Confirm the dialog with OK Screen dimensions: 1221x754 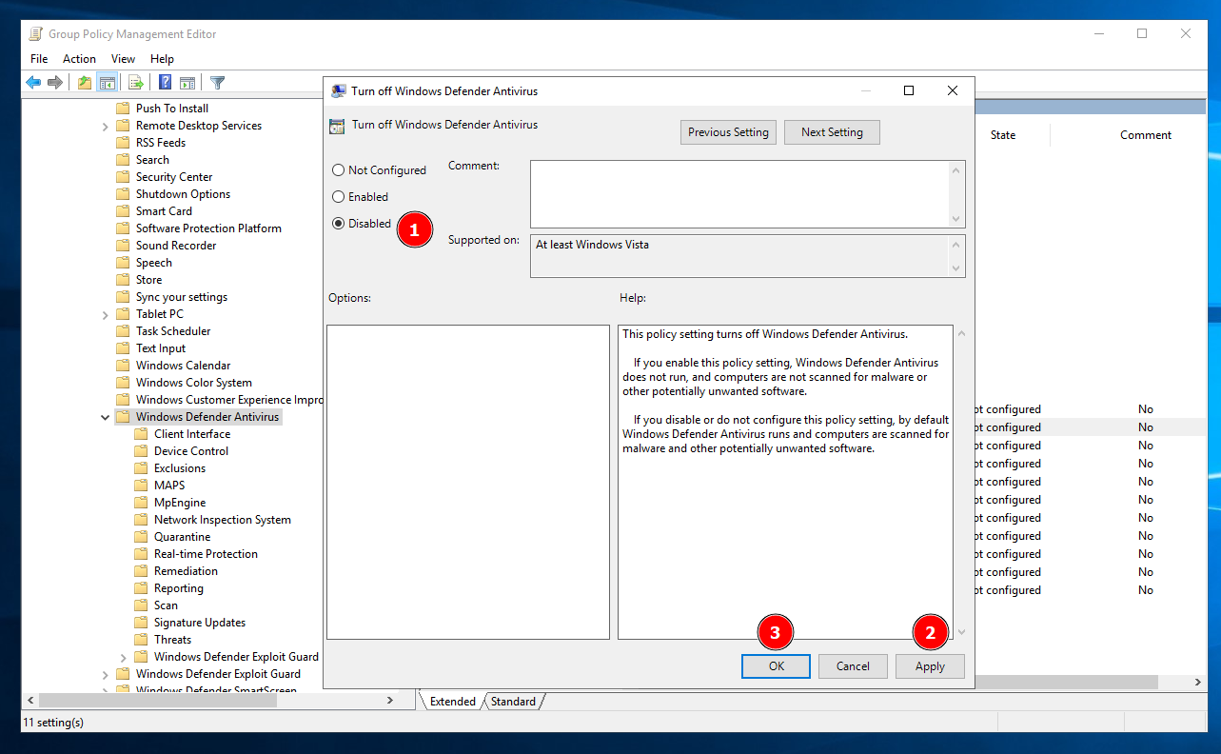[777, 666]
